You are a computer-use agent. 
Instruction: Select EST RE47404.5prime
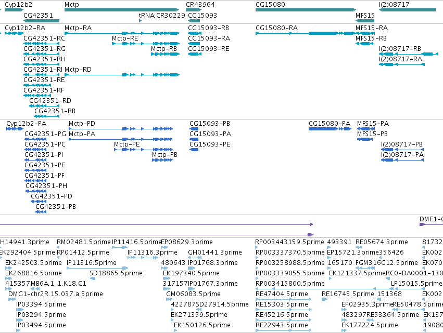(x=282, y=294)
